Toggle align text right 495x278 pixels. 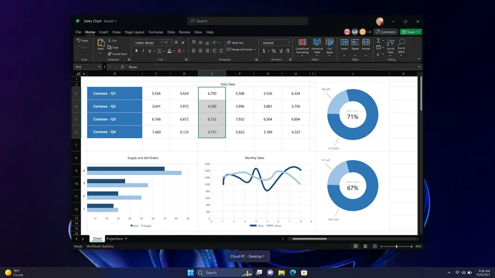[x=207, y=51]
